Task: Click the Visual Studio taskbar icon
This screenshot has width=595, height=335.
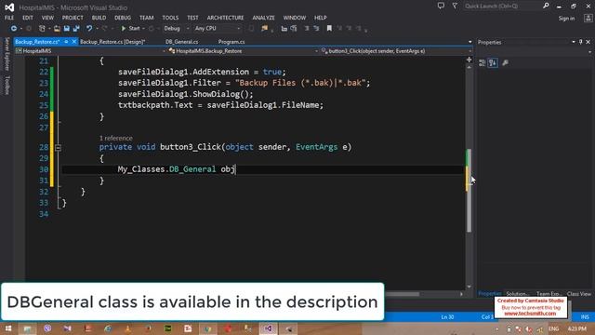Action: (x=269, y=328)
